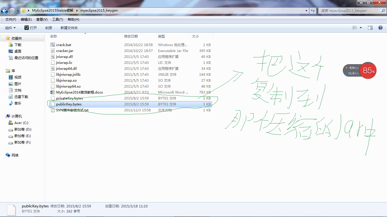
Task: Open the 新加卷 (F:) drive
Action: (x=23, y=142)
